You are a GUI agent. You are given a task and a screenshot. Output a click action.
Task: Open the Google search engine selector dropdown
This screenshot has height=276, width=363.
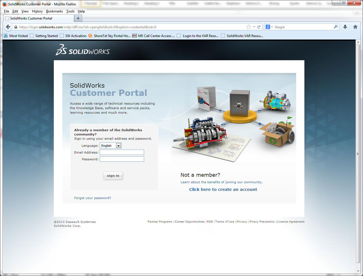(269, 27)
